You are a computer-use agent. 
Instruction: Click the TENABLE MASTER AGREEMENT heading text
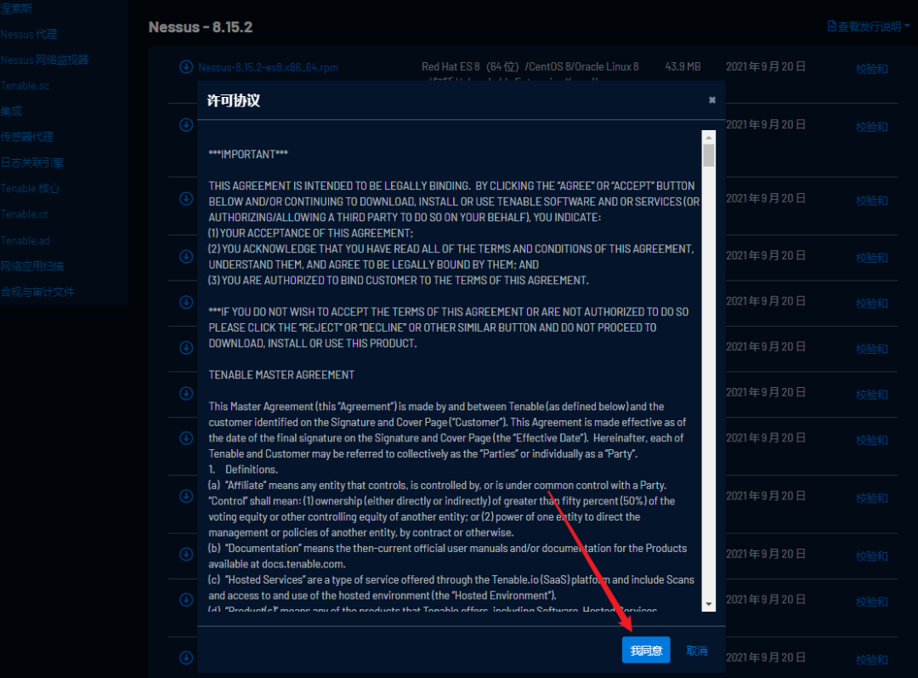click(x=281, y=374)
